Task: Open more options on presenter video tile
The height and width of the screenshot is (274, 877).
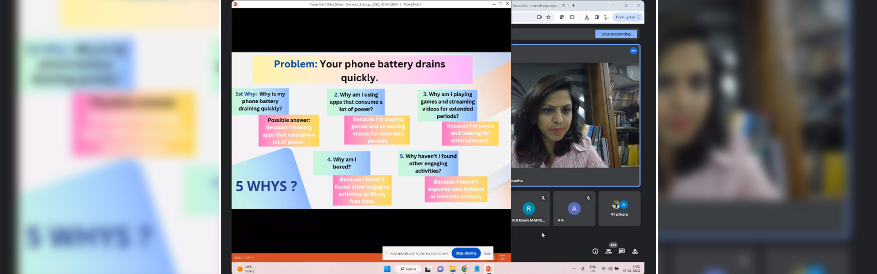Action: pos(633,51)
